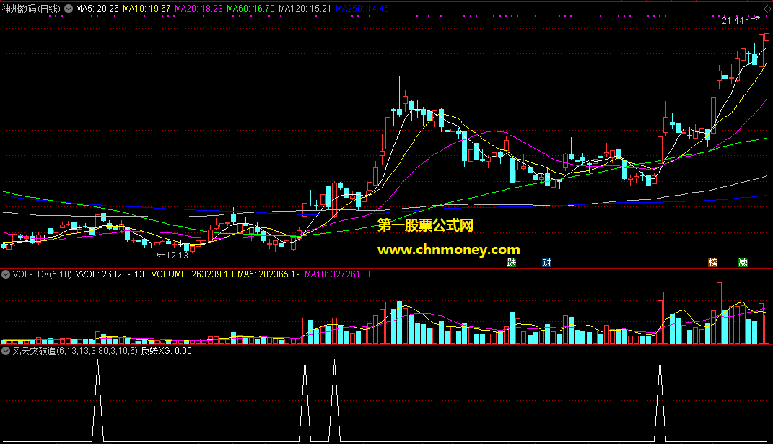The height and width of the screenshot is (444, 773).
Task: Click the volume MA10: 327261.38 label
Action: pyautogui.click(x=339, y=274)
